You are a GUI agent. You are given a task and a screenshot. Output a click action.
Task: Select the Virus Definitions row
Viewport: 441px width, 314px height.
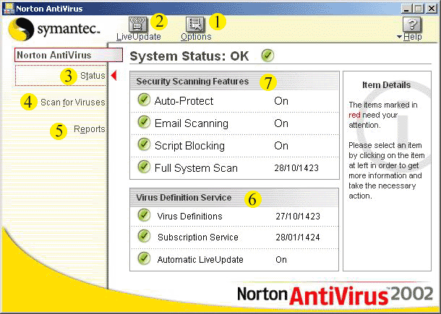(234, 217)
